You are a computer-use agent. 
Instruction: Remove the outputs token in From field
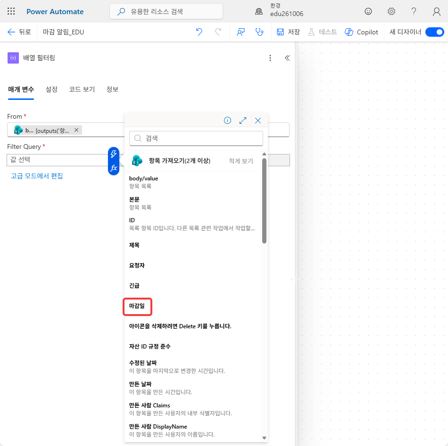[76, 130]
